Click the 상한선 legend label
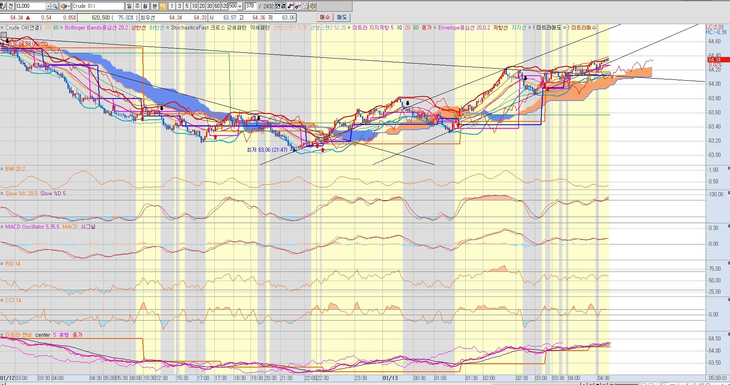The width and height of the screenshot is (730, 385). click(x=139, y=28)
